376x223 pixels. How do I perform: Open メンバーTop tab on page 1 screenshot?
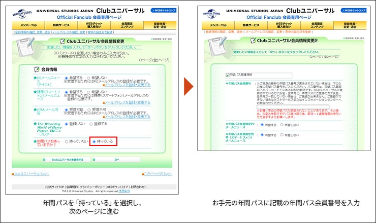[x=28, y=25]
